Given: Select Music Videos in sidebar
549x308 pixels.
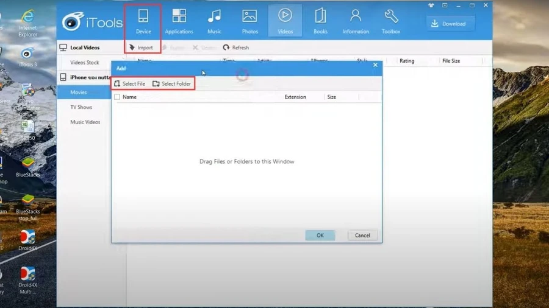Looking at the screenshot, I should [x=85, y=122].
